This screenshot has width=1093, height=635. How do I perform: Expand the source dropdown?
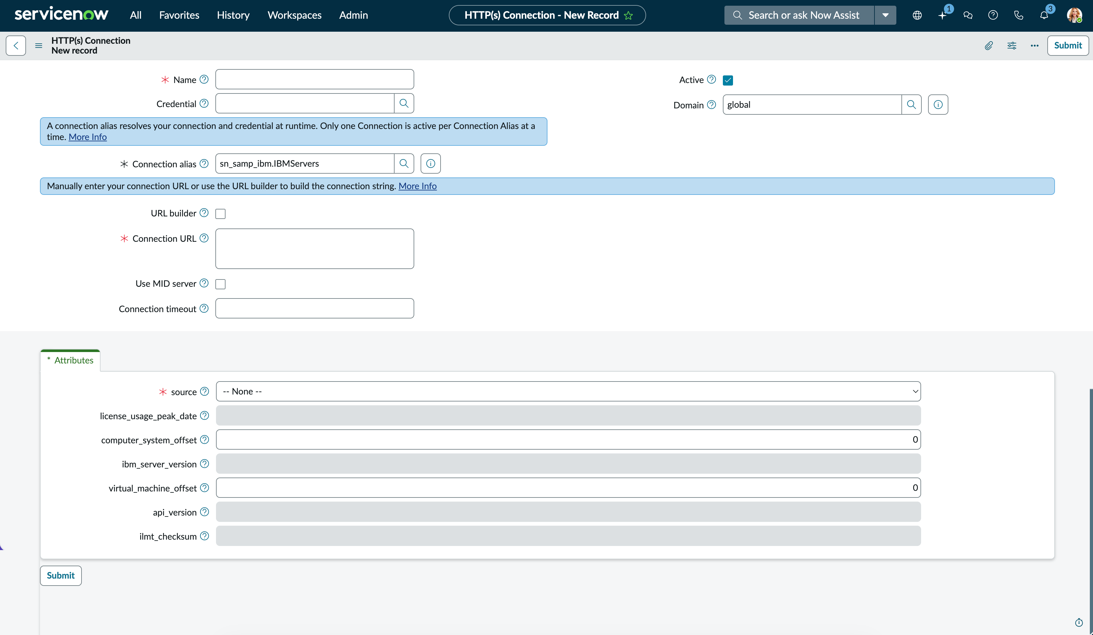click(568, 391)
